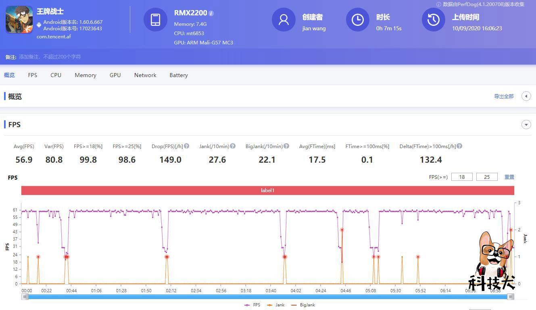Click the BigJank value 22.1
536x310 pixels.
tap(267, 160)
